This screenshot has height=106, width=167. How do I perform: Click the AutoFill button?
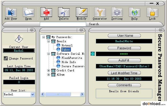click(x=124, y=60)
